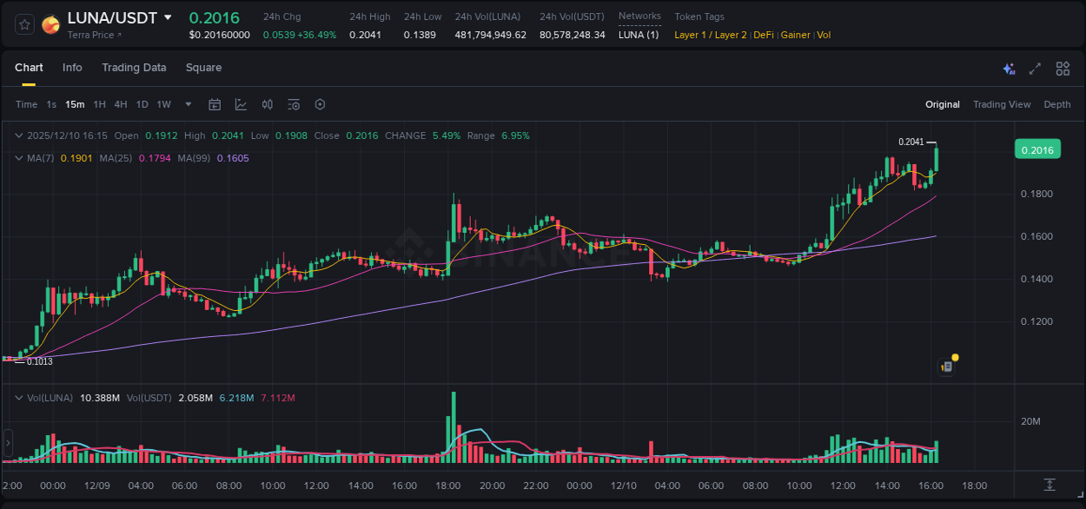Screen dimensions: 1086x509
Task: Open the candlestick display options icon
Action: point(267,104)
